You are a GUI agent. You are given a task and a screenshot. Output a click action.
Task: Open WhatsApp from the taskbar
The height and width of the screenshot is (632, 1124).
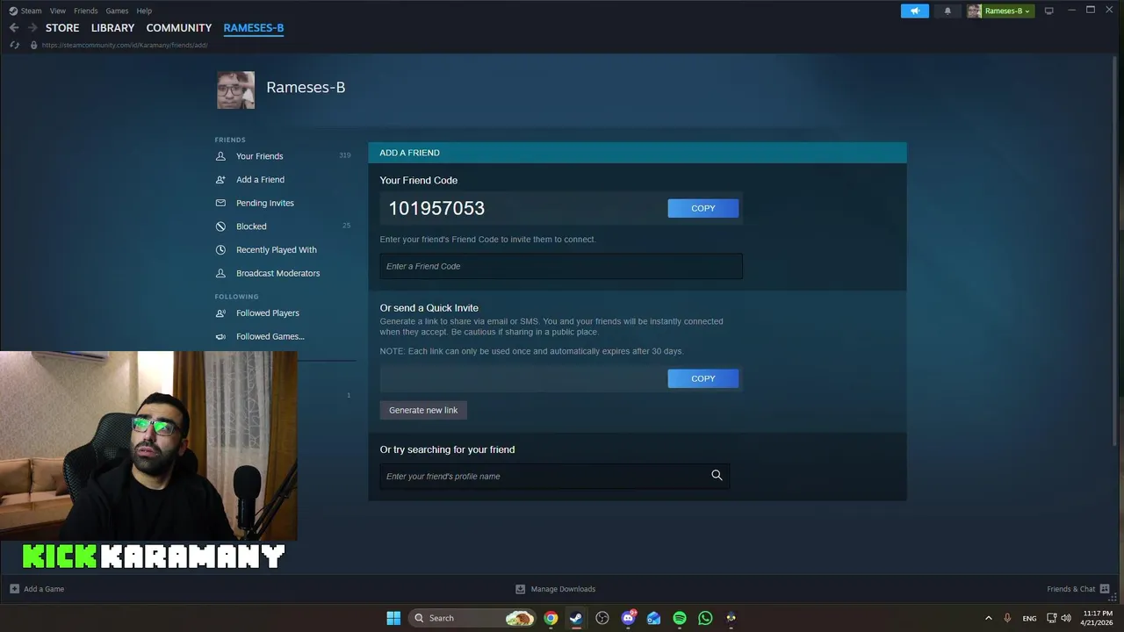tap(705, 618)
